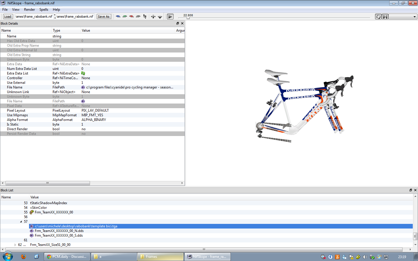Click the Load button
The height and width of the screenshot is (261, 418).
8,17
